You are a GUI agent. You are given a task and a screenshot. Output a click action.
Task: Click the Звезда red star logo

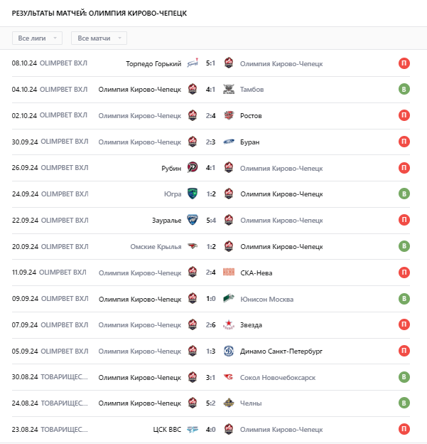[229, 324]
